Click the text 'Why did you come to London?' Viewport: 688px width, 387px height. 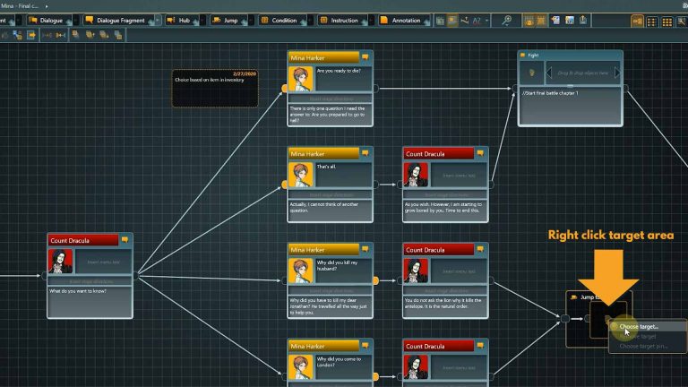coord(339,362)
